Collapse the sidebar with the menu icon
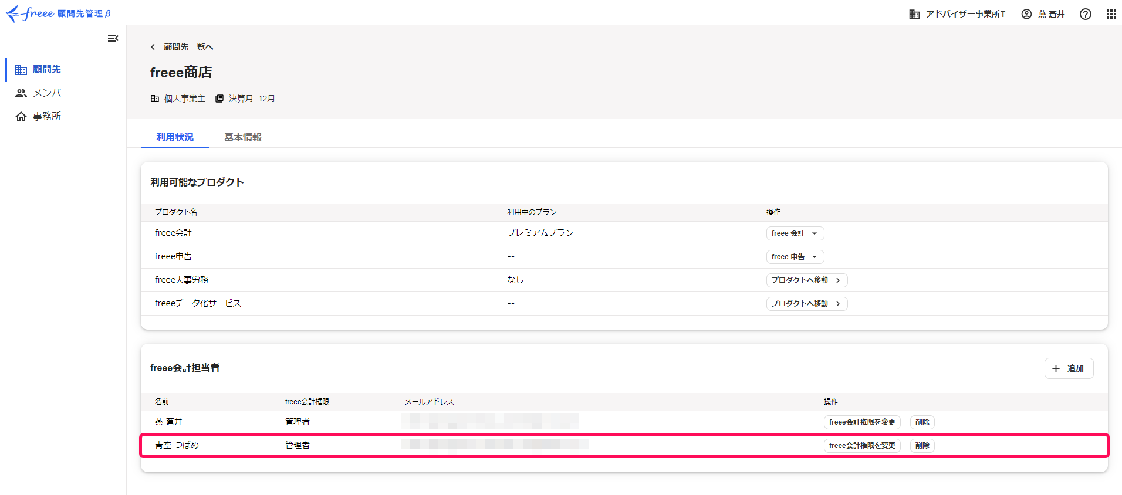 (x=113, y=38)
